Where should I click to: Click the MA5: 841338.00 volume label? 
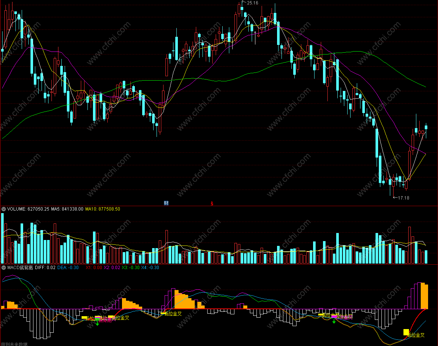(67, 209)
